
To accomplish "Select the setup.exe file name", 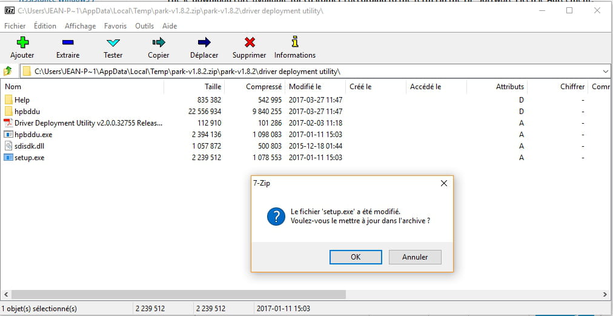I will [29, 158].
